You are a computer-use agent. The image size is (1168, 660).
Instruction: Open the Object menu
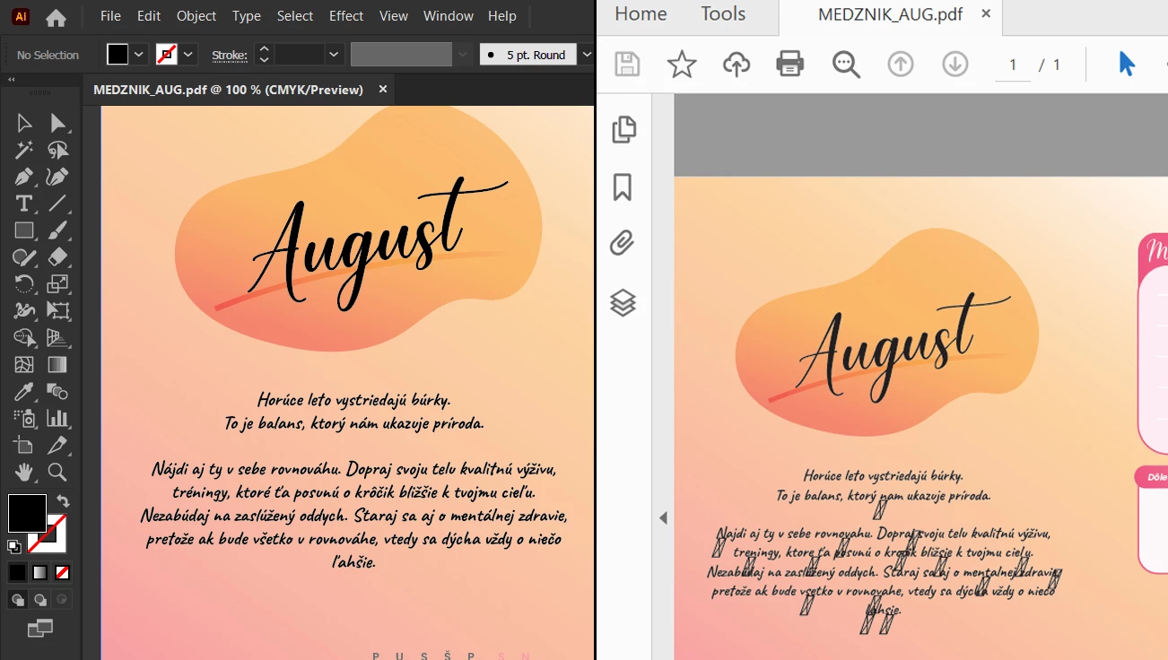tap(196, 16)
